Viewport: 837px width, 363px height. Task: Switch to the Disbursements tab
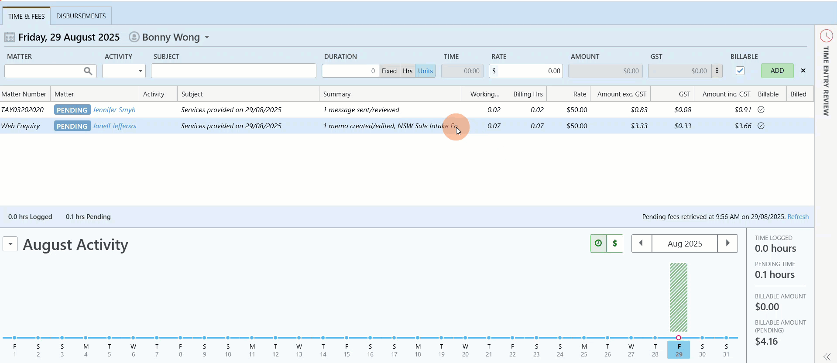click(x=81, y=16)
